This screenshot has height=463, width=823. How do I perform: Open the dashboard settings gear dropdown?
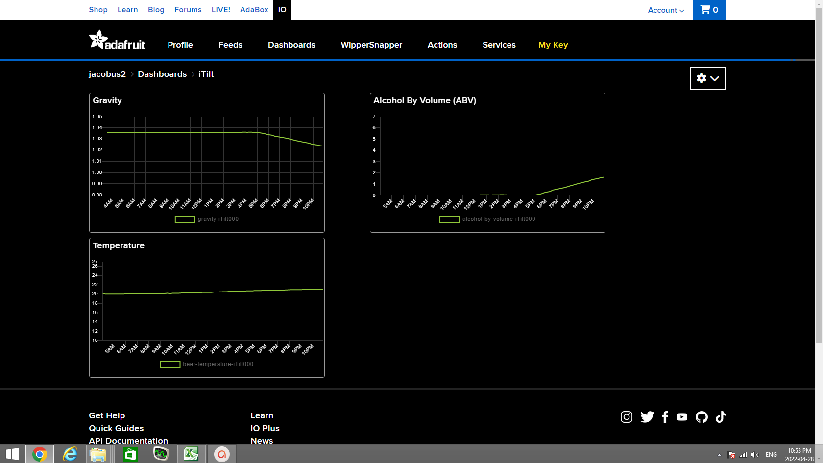[707, 78]
